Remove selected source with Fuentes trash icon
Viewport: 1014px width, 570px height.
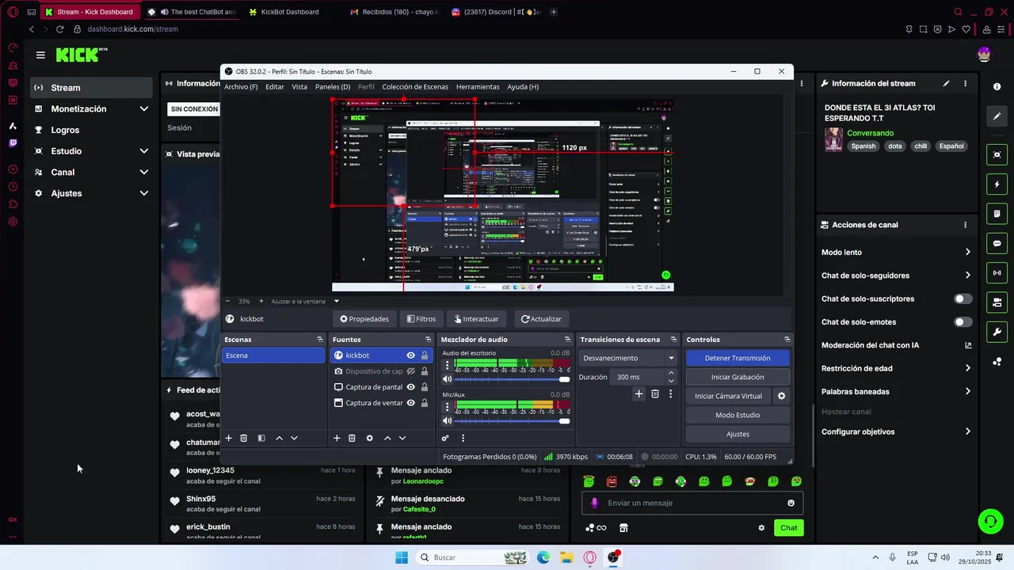click(x=352, y=438)
